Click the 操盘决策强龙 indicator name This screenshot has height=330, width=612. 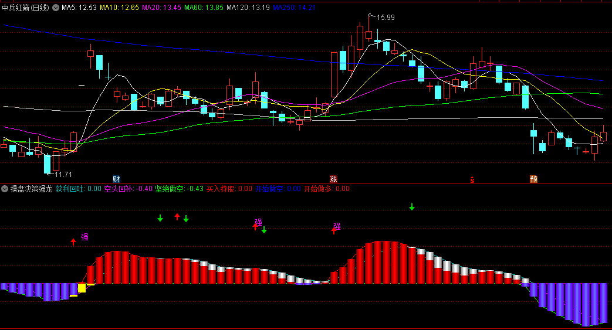[31, 189]
